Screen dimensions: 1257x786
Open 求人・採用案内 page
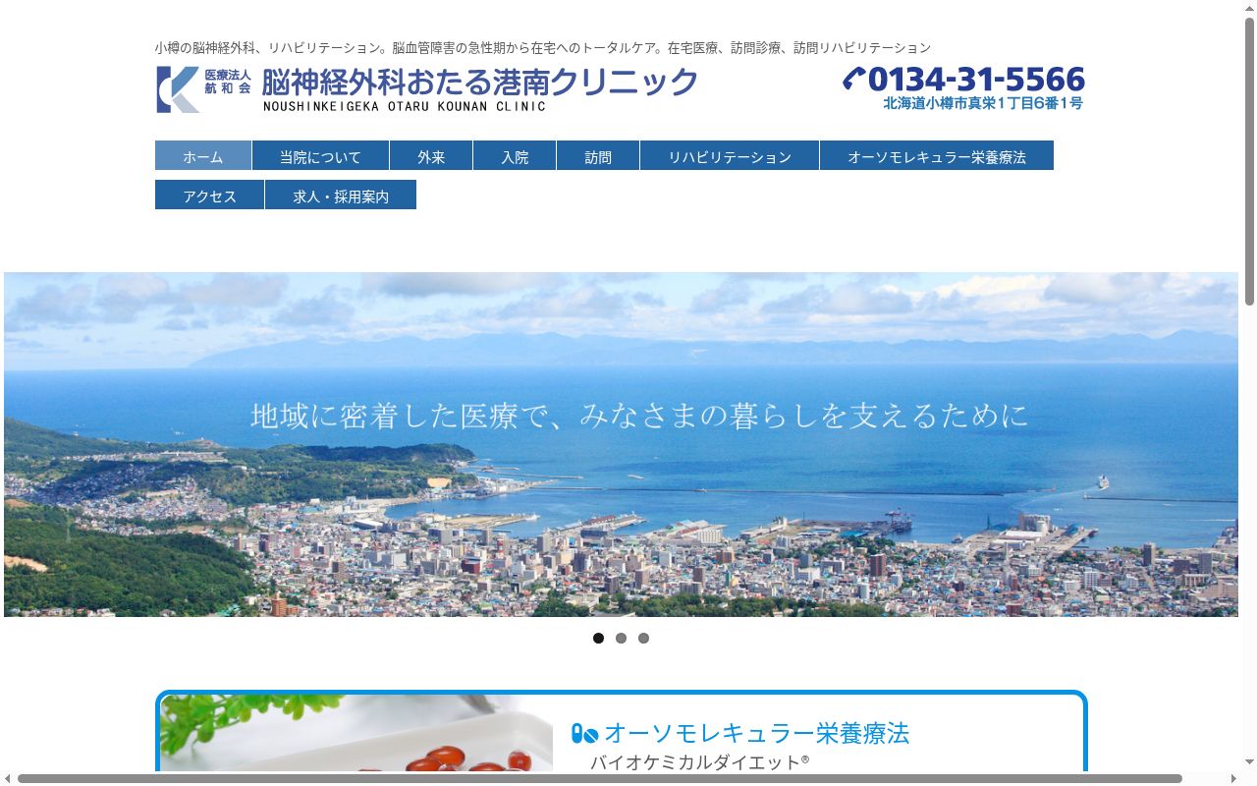point(341,195)
